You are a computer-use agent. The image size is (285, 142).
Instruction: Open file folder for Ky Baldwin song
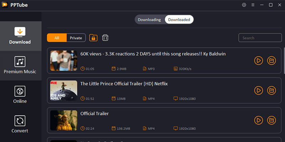271,61
